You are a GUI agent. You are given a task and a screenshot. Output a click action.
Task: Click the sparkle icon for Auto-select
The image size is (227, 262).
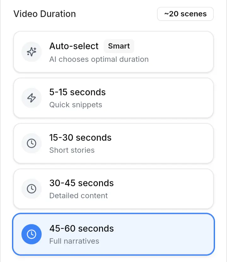(32, 52)
